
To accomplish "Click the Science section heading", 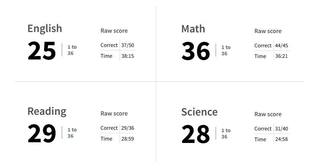I will 199,112.
